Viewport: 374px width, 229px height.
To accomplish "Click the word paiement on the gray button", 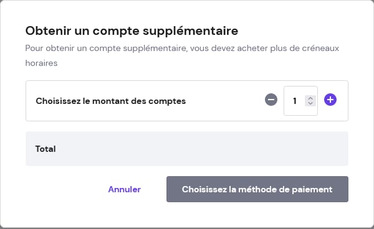I will [x=312, y=189].
